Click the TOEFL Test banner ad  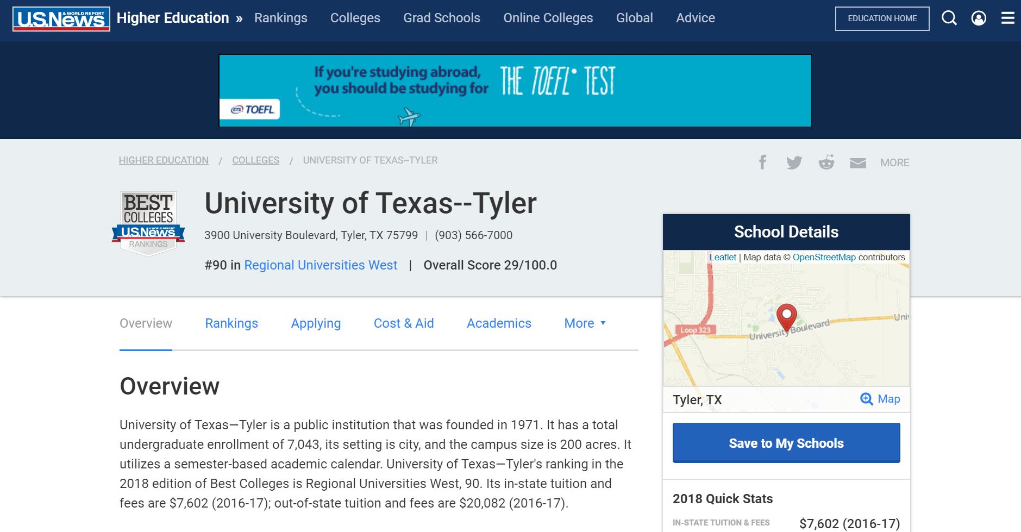515,91
